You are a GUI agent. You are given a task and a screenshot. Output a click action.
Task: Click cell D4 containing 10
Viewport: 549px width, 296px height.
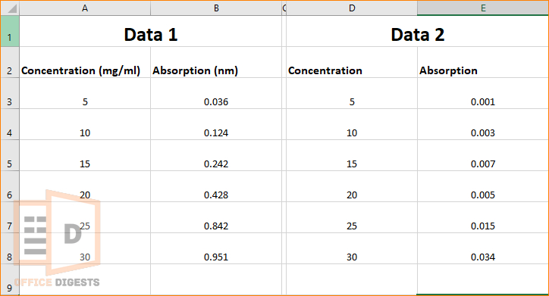point(352,124)
